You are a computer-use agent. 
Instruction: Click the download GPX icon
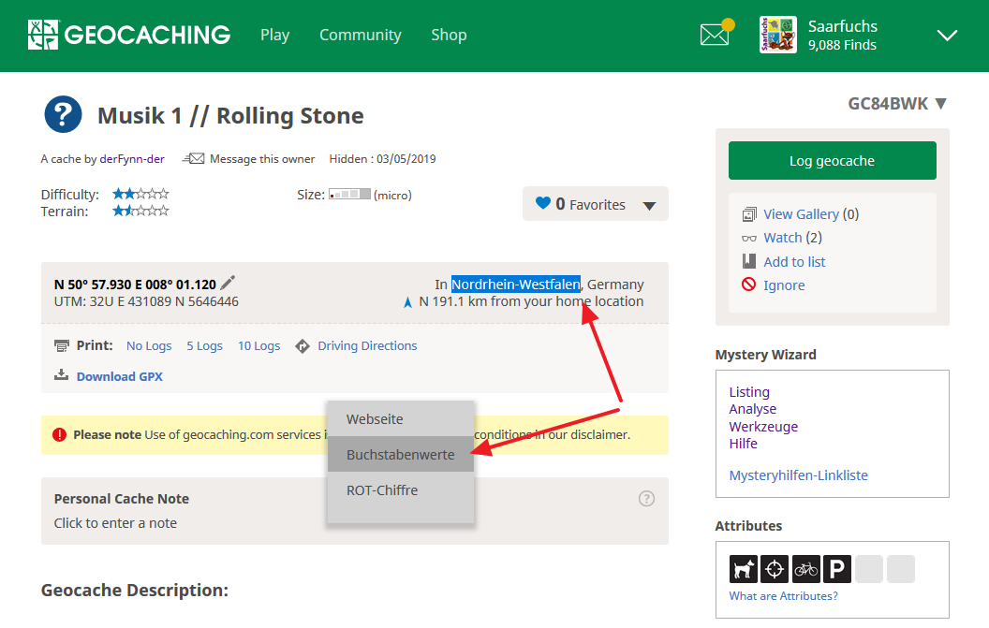[61, 375]
